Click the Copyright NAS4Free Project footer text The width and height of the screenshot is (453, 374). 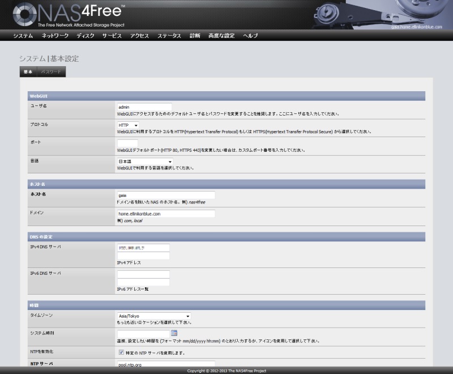(x=226, y=371)
